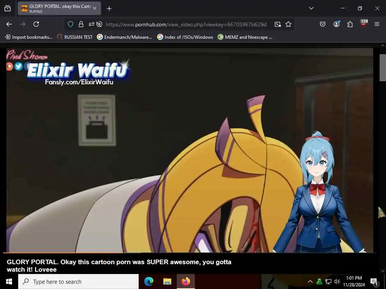Open the Extensions puzzle-piece menu

(350, 24)
